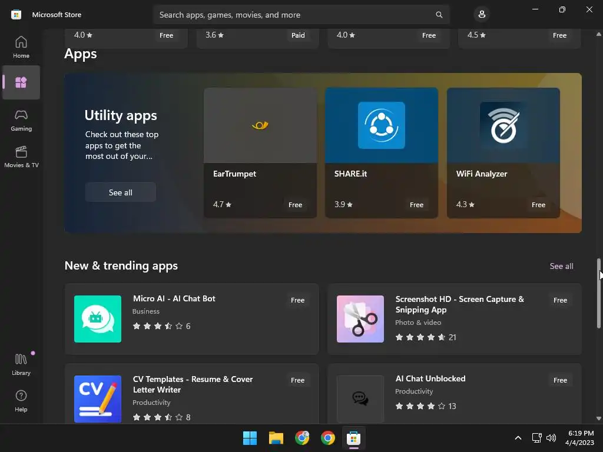Click Free button for Screenshot HD
This screenshot has height=452, width=603.
(560, 300)
